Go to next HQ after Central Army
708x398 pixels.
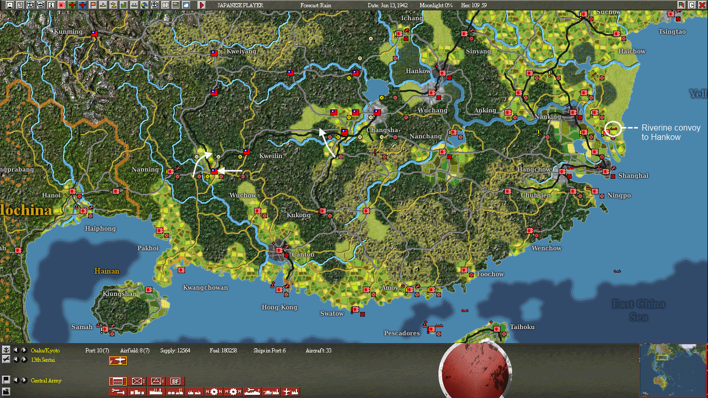point(24,380)
